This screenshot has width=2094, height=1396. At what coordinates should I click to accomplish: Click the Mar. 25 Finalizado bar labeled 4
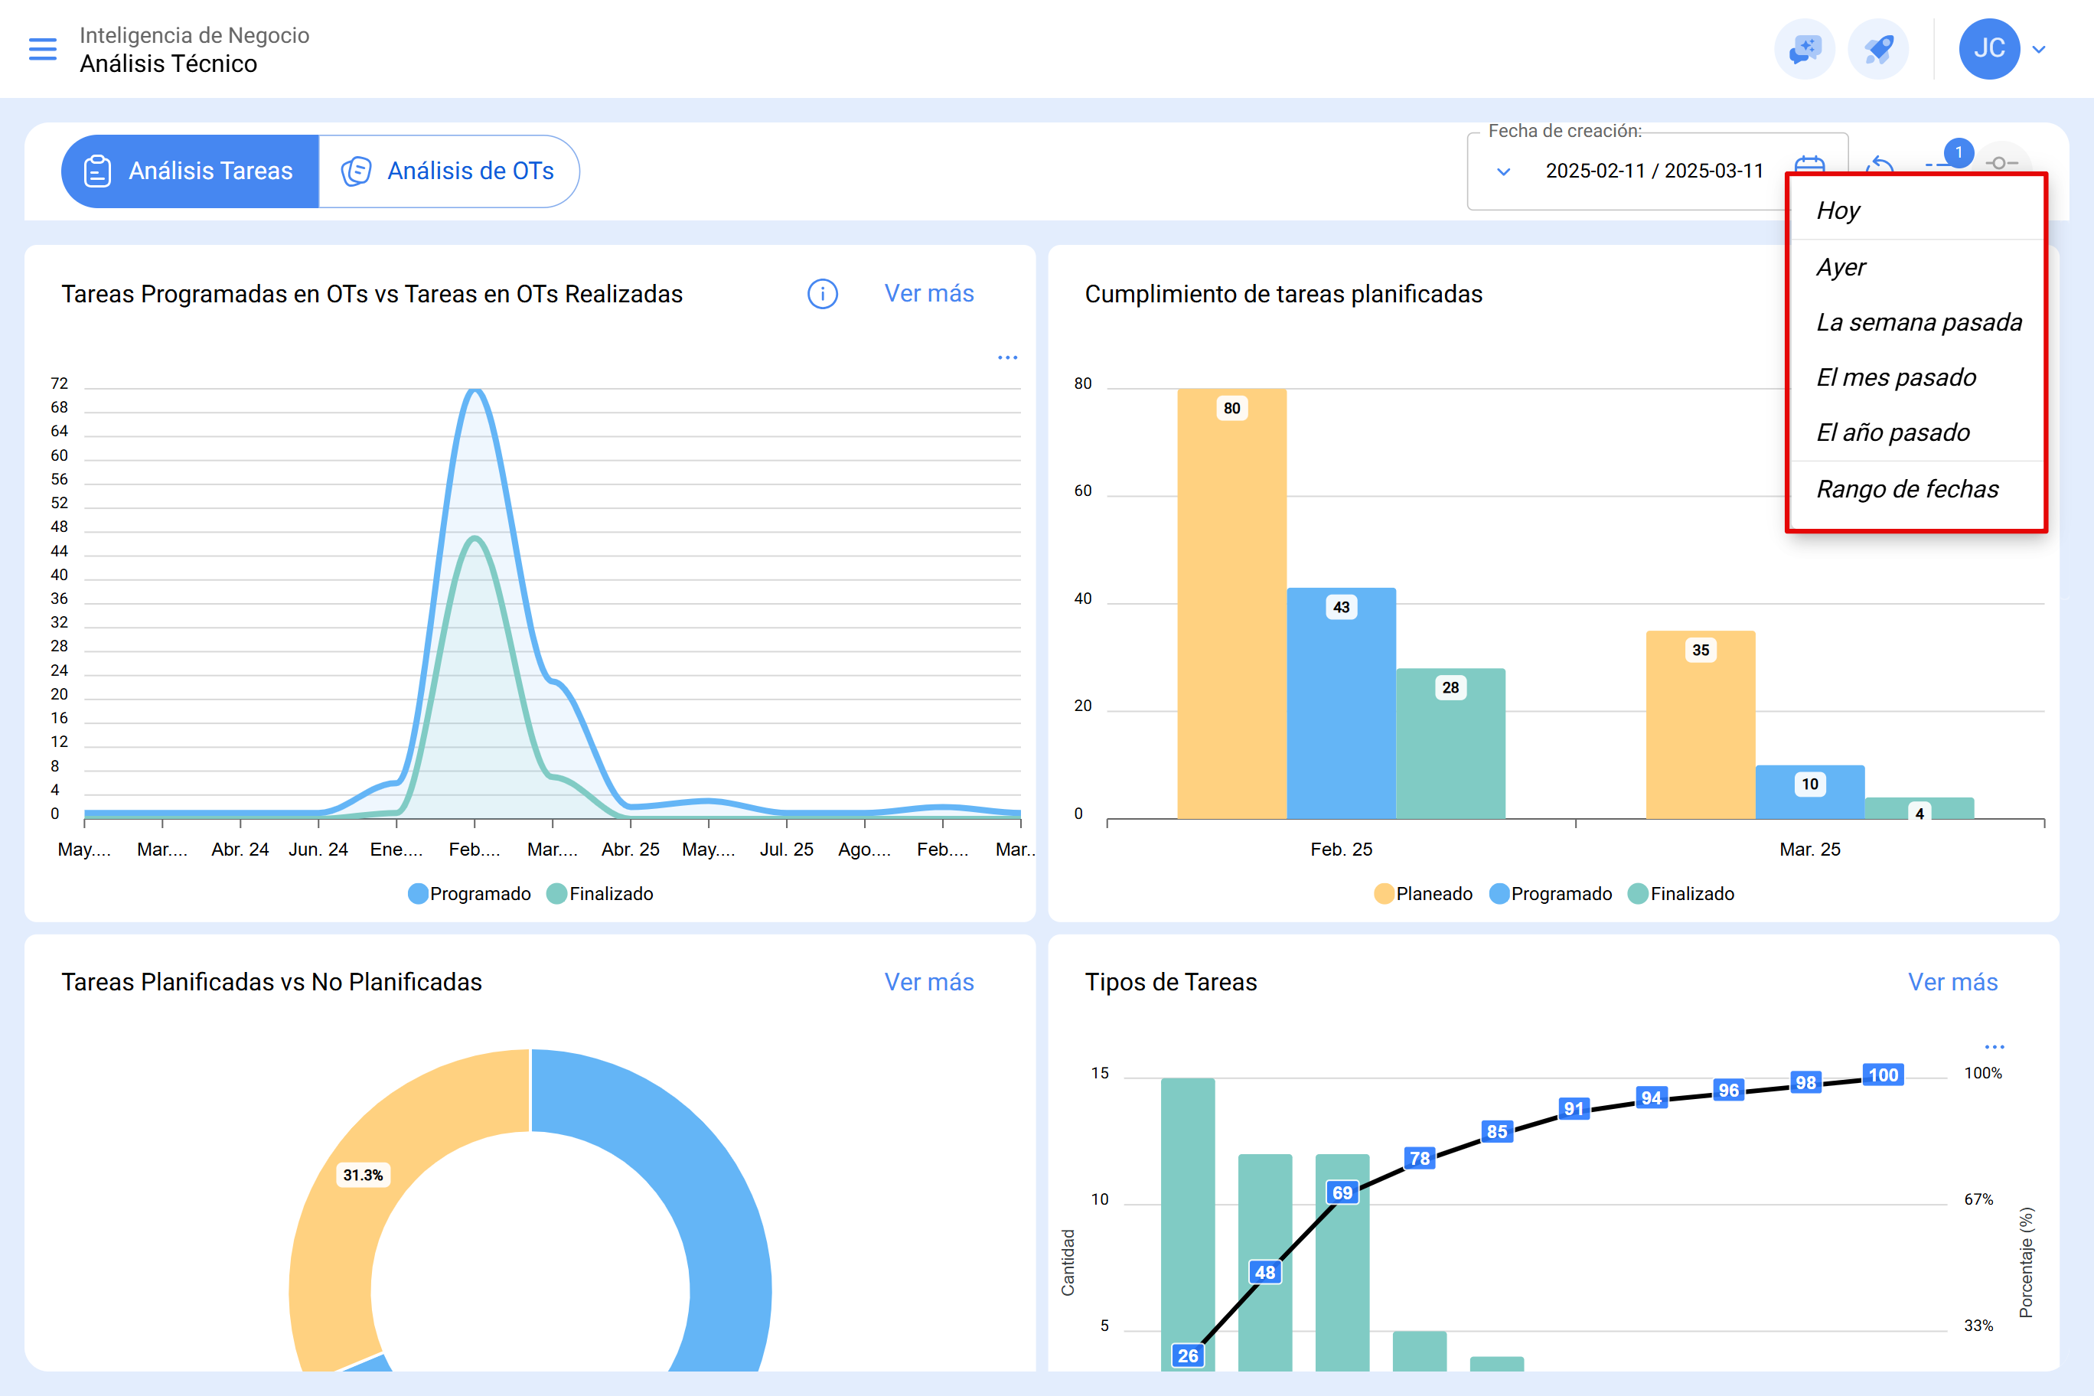1919,808
